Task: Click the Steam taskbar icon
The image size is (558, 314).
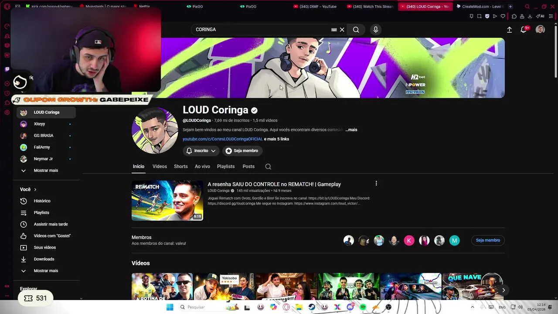Action: click(x=312, y=307)
